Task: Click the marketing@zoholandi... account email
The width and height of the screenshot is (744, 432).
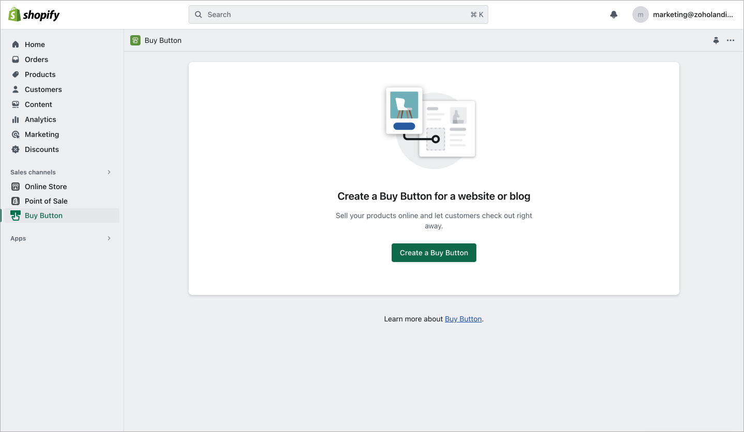Action: pyautogui.click(x=693, y=14)
